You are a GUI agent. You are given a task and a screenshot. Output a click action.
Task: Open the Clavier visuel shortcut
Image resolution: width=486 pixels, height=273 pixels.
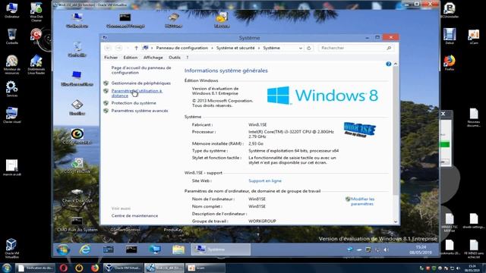tap(12, 115)
